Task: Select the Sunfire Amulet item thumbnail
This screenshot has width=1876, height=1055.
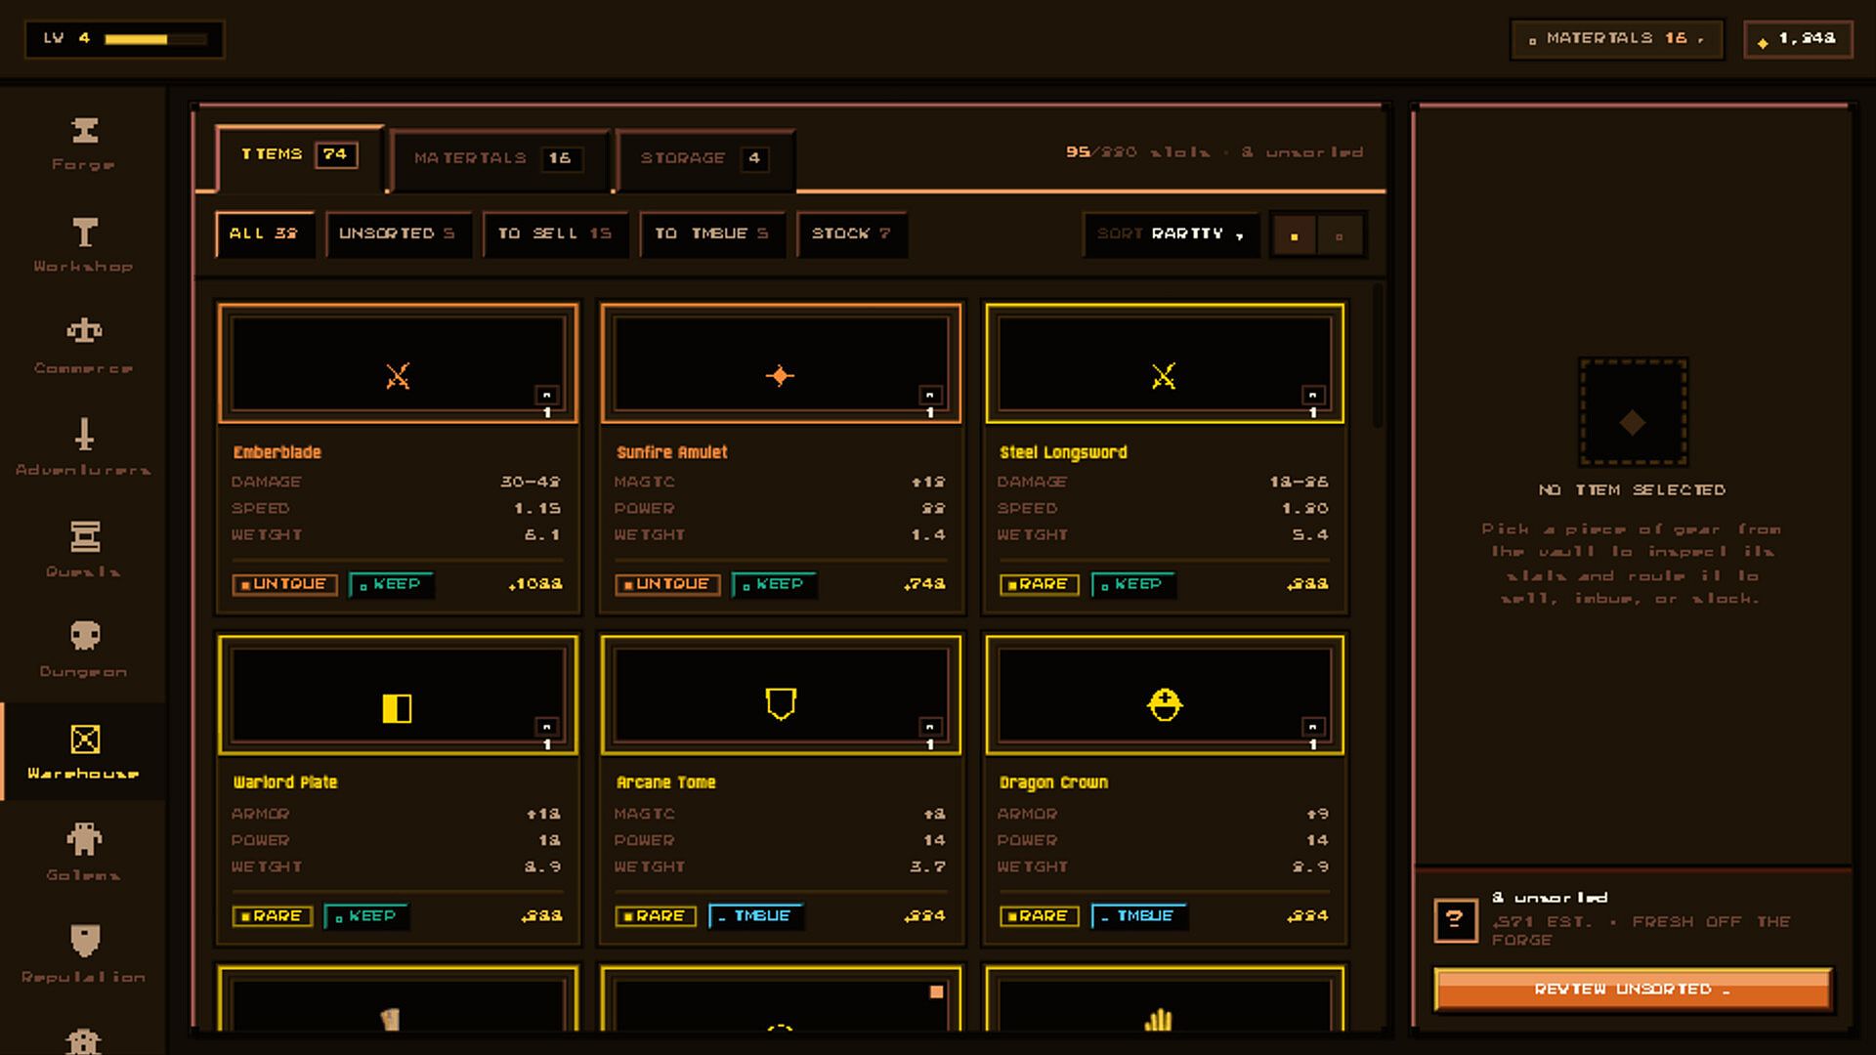Action: tap(781, 363)
